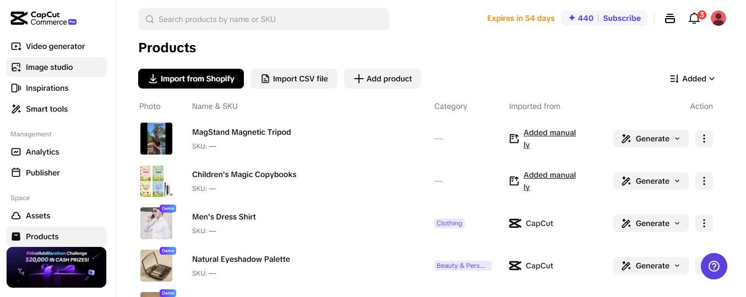Click the Subscribe link
Screen dimensions: 746x297
point(622,18)
